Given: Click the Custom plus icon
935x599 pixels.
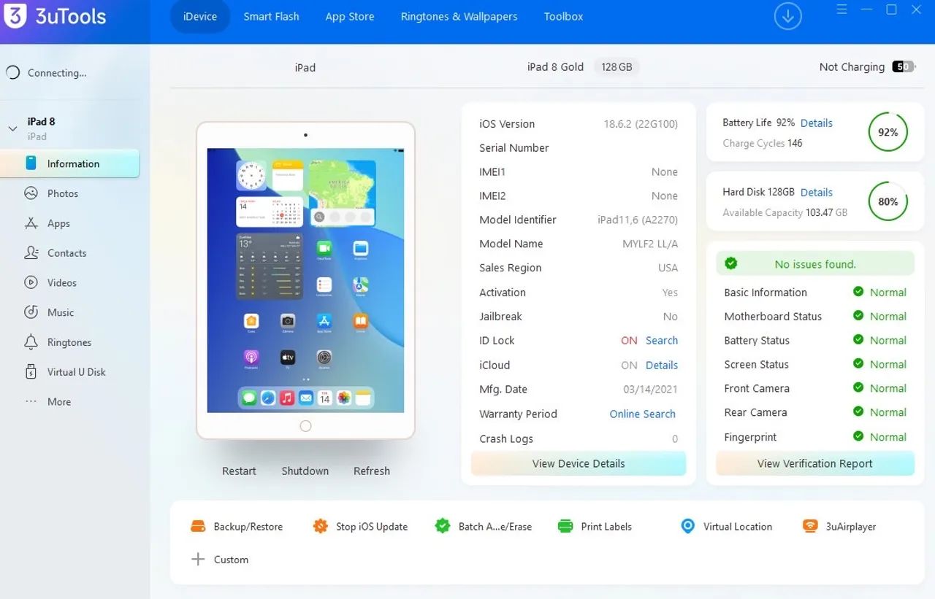Looking at the screenshot, I should tap(197, 560).
